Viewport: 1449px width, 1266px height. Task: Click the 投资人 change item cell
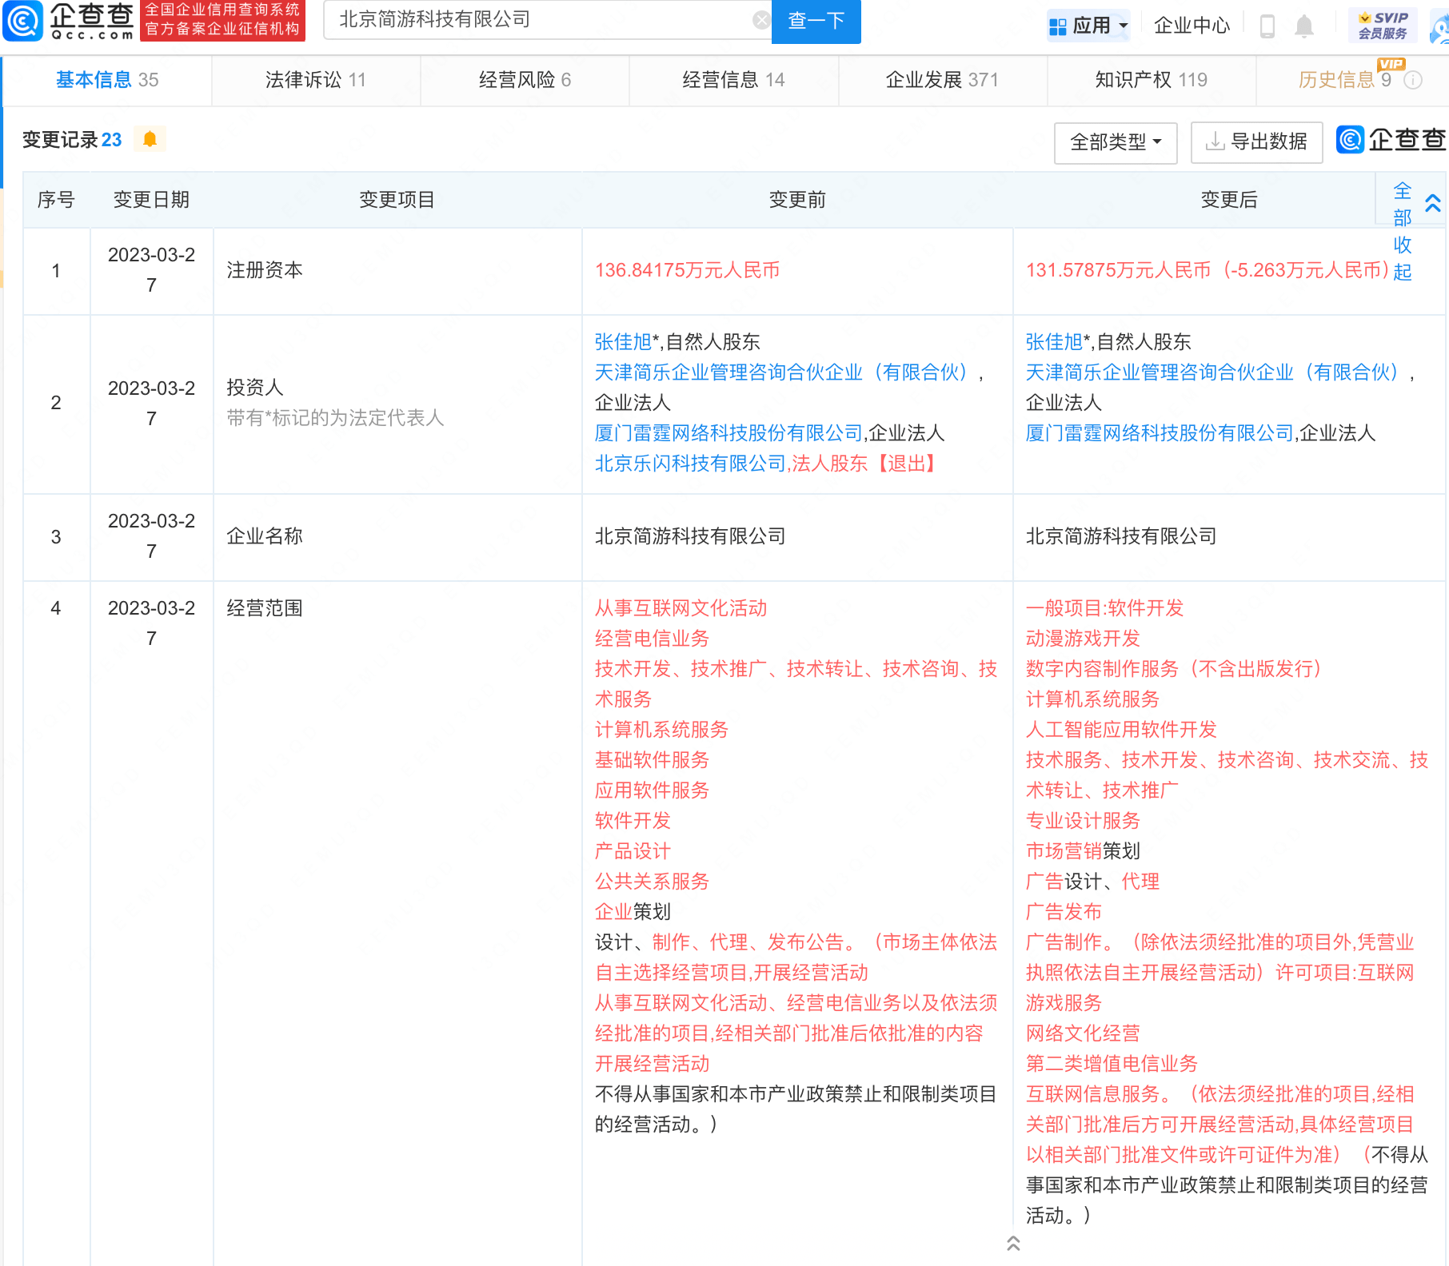point(397,404)
